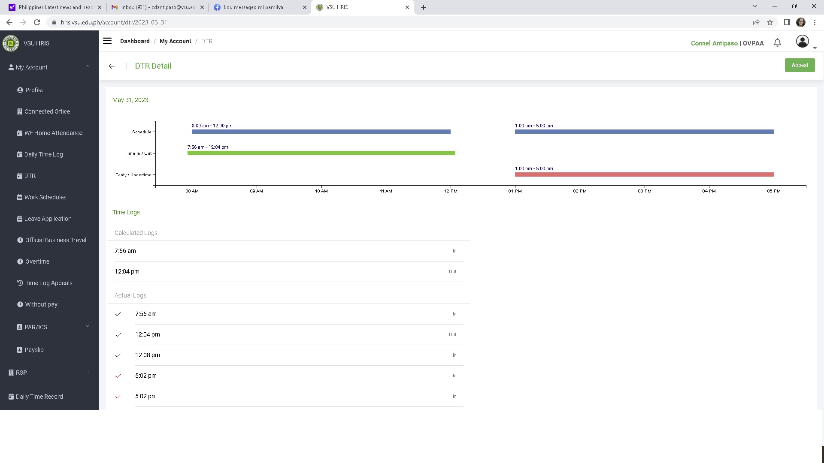Viewport: 824px width, 463px height.
Task: Open the user avatar menu
Action: (x=802, y=42)
